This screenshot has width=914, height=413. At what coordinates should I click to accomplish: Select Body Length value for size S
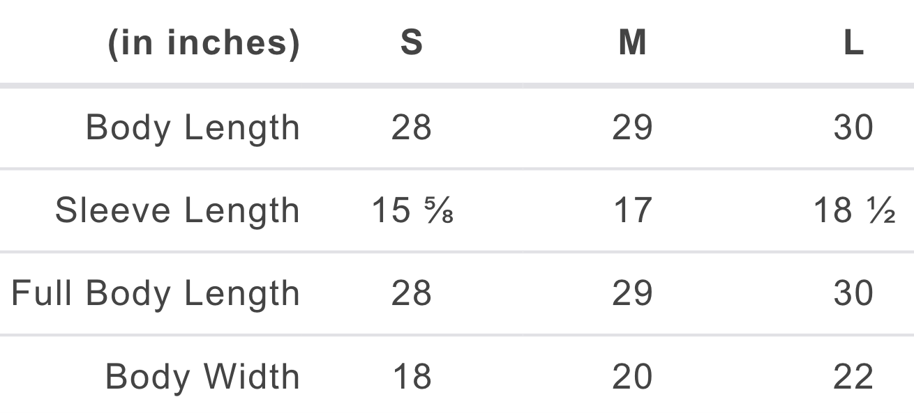pyautogui.click(x=412, y=128)
